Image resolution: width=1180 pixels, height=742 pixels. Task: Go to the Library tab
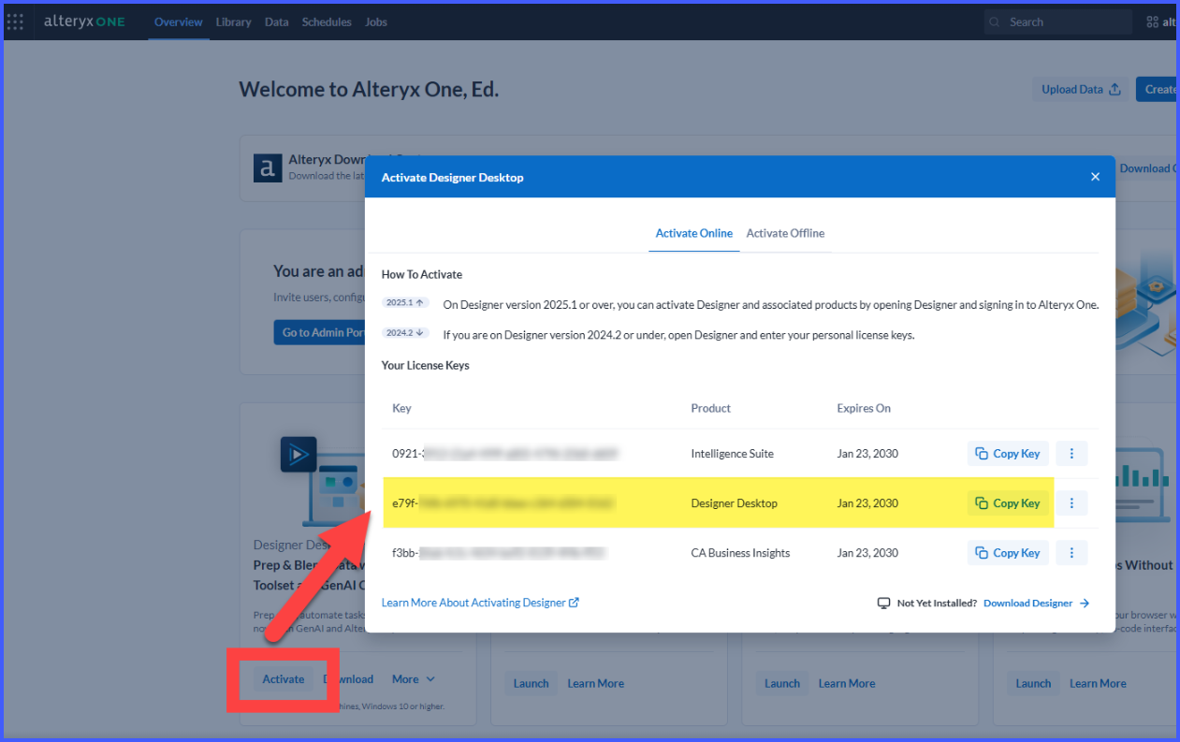[x=233, y=22]
